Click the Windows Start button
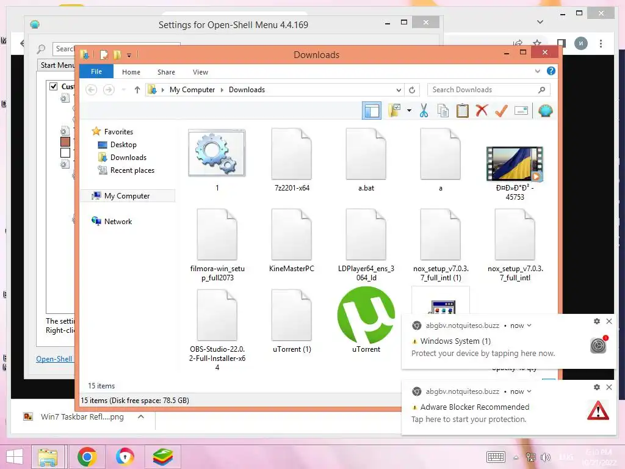The height and width of the screenshot is (469, 625). coord(15,457)
